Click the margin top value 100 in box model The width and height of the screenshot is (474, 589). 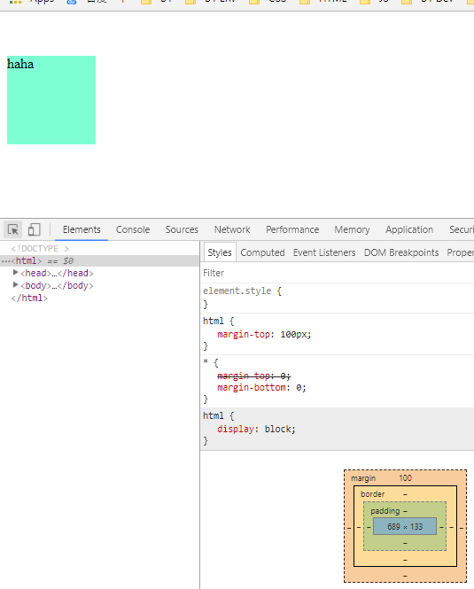click(405, 477)
